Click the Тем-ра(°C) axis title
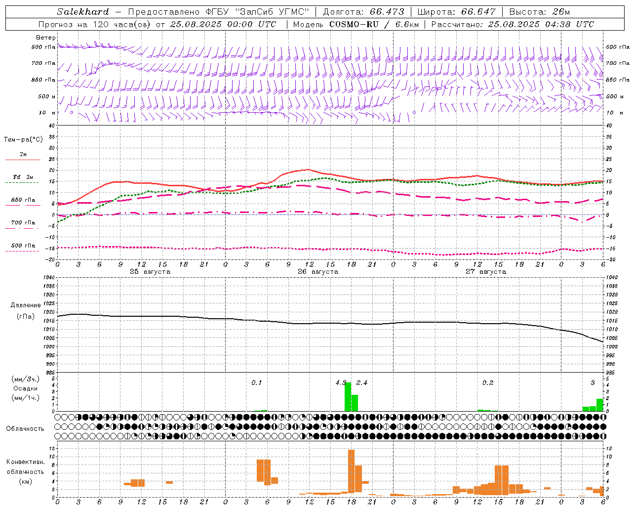632x506 pixels. tap(23, 140)
